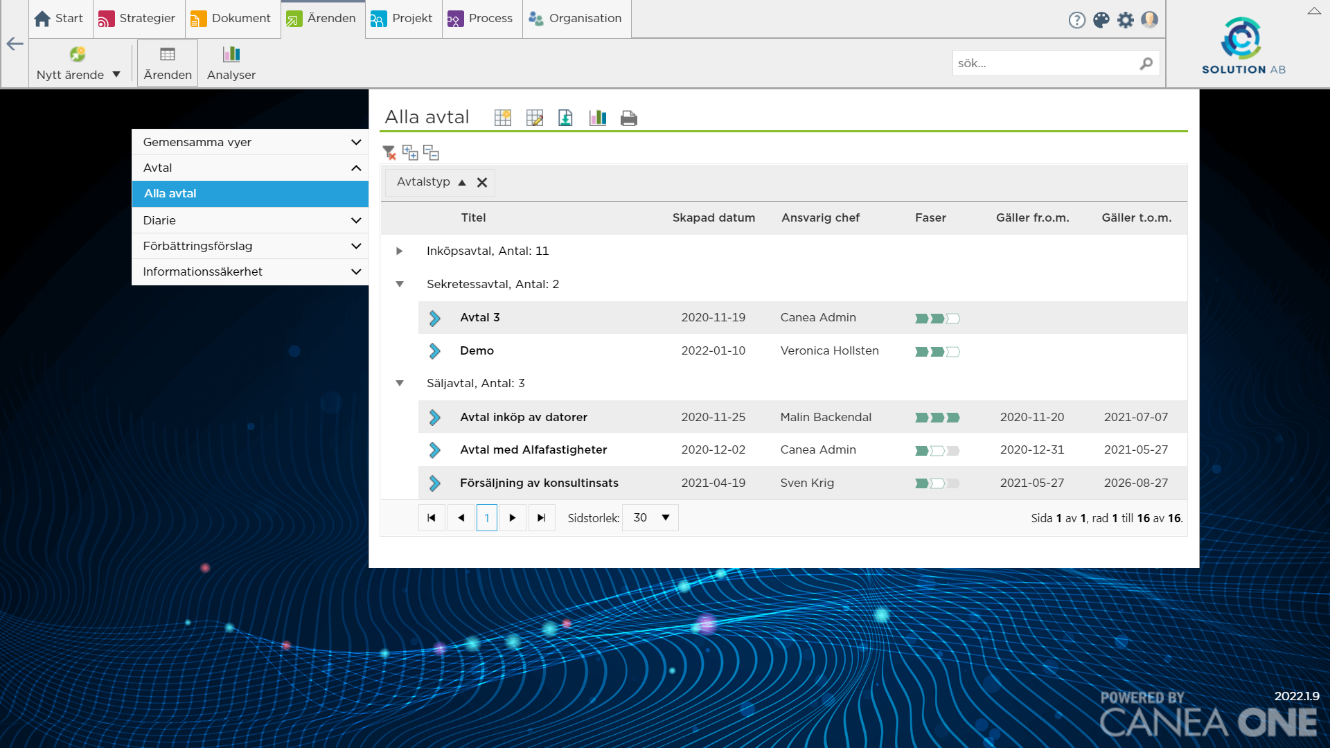Go to next page
Image resolution: width=1330 pixels, height=748 pixels.
tap(513, 517)
